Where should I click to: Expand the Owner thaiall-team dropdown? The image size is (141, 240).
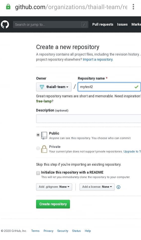[54, 87]
